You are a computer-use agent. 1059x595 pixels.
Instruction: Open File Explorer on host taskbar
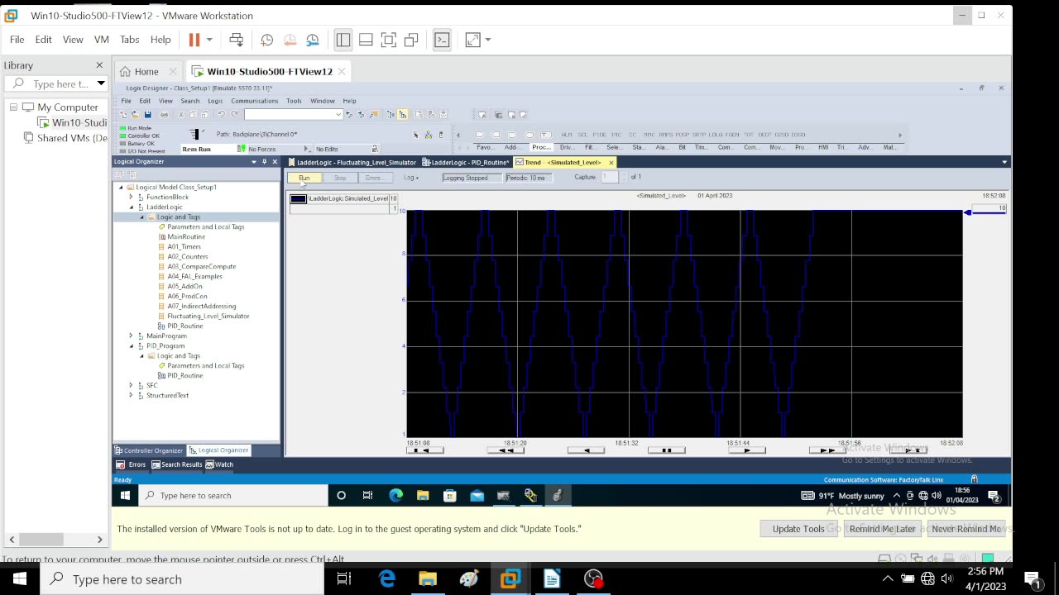[428, 579]
